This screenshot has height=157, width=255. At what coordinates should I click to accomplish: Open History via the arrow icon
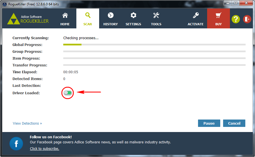point(111,15)
